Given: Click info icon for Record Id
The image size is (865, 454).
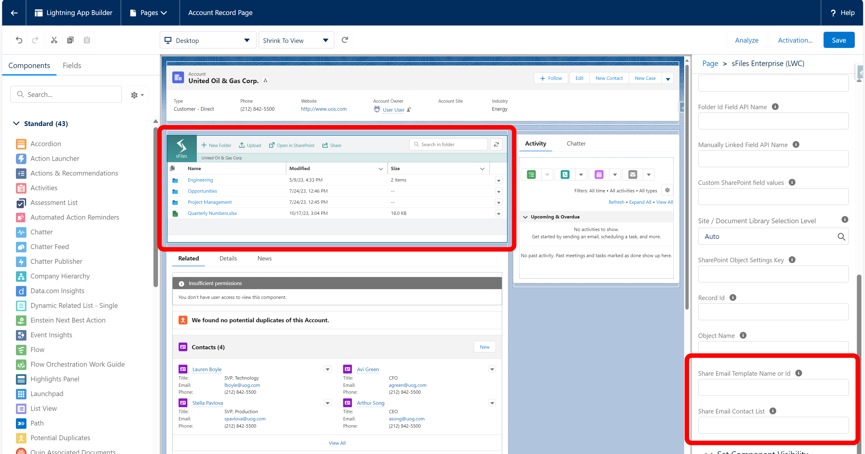Looking at the screenshot, I should click(733, 298).
